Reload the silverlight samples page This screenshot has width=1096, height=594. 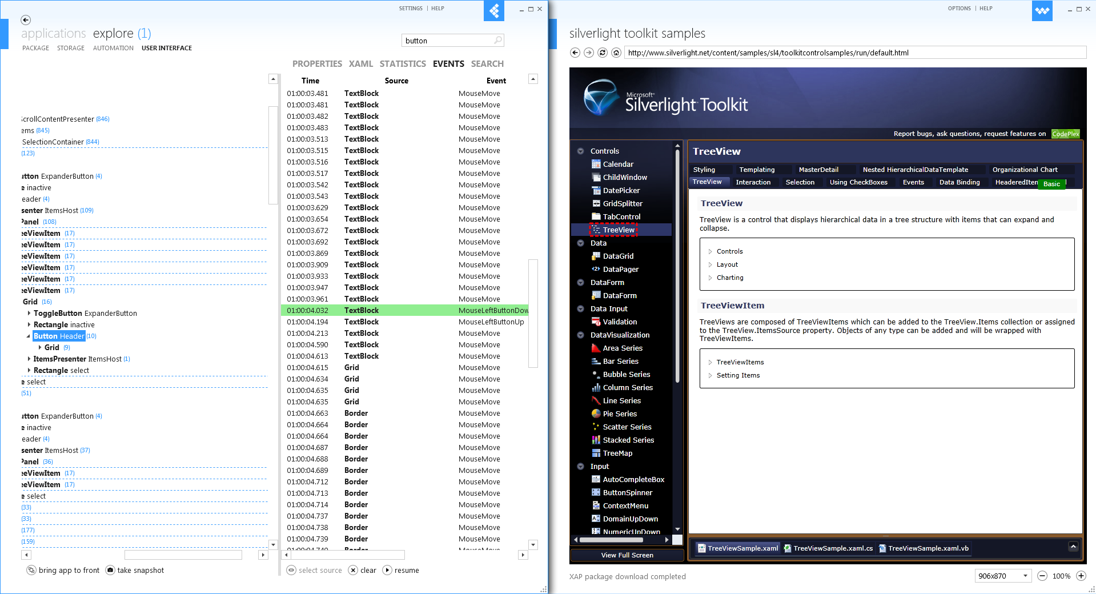click(603, 53)
